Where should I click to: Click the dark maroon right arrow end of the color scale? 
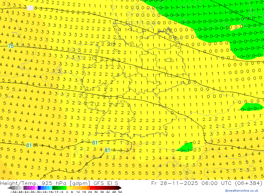click(x=120, y=188)
